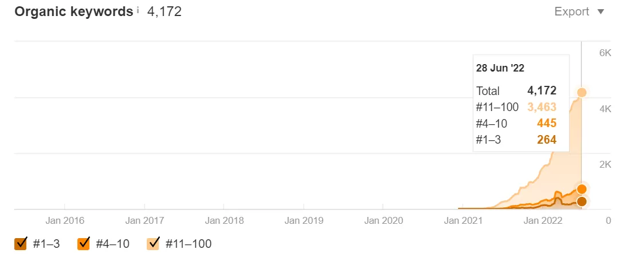Click the Export label

[x=572, y=11]
